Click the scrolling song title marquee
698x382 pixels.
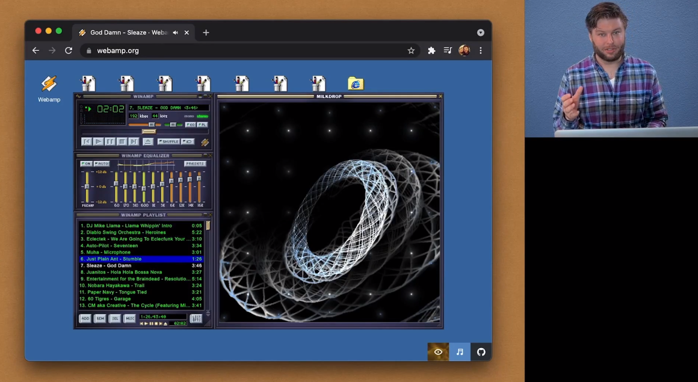(168, 108)
